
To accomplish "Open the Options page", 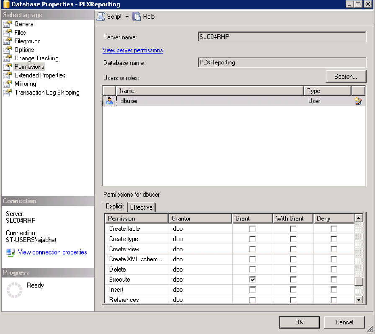I will click(x=24, y=50).
